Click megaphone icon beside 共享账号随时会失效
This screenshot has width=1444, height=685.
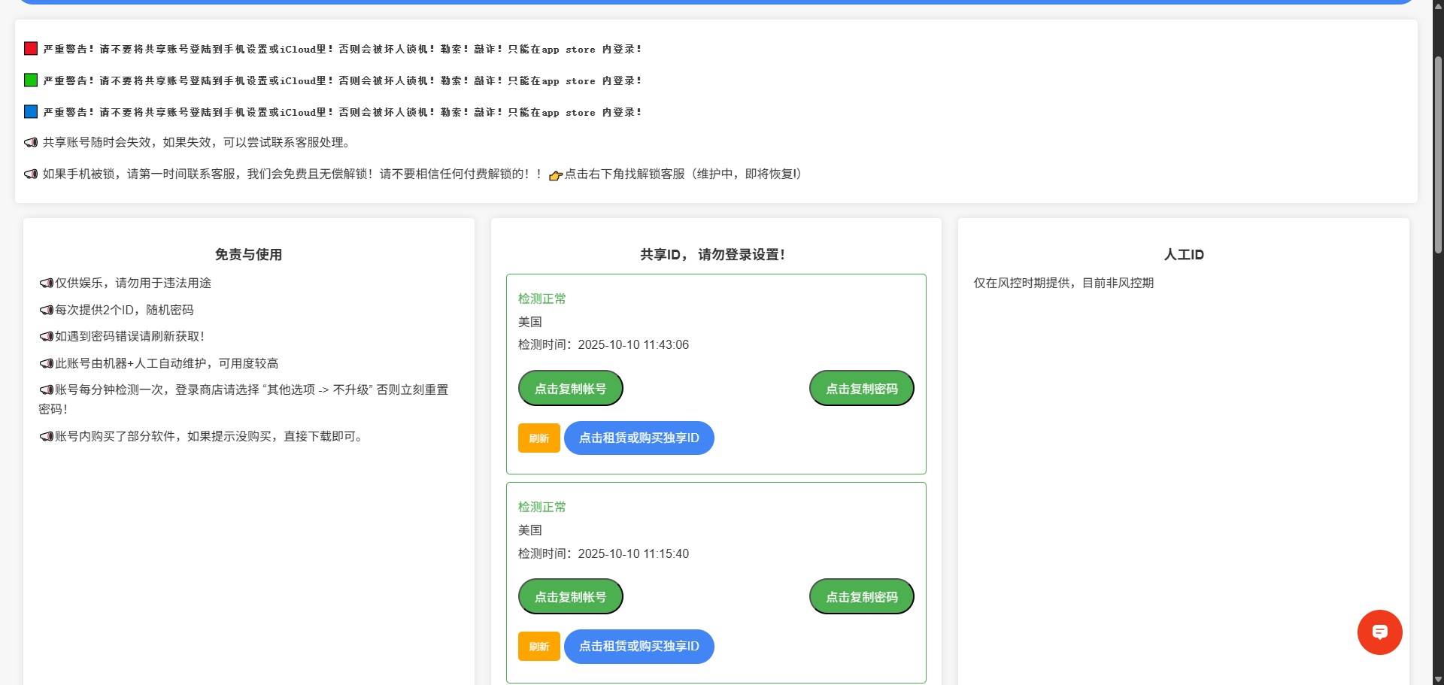pyautogui.click(x=31, y=143)
